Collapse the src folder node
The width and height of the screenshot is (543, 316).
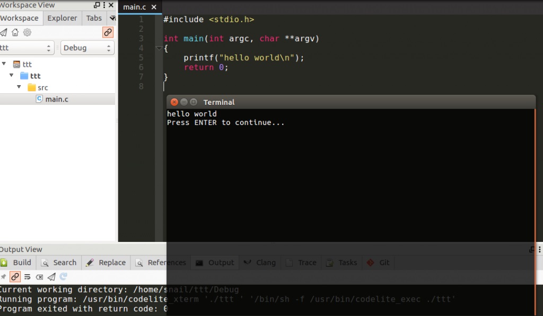pos(19,87)
